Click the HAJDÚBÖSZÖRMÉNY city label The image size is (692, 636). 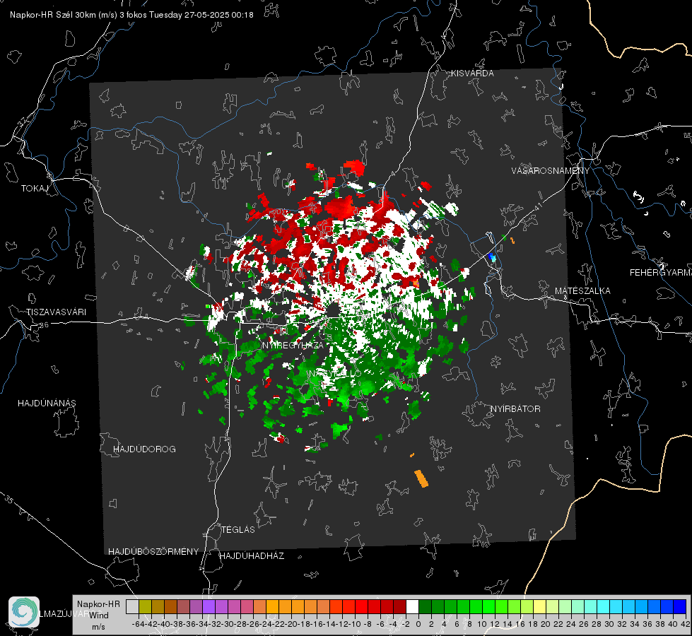click(153, 552)
